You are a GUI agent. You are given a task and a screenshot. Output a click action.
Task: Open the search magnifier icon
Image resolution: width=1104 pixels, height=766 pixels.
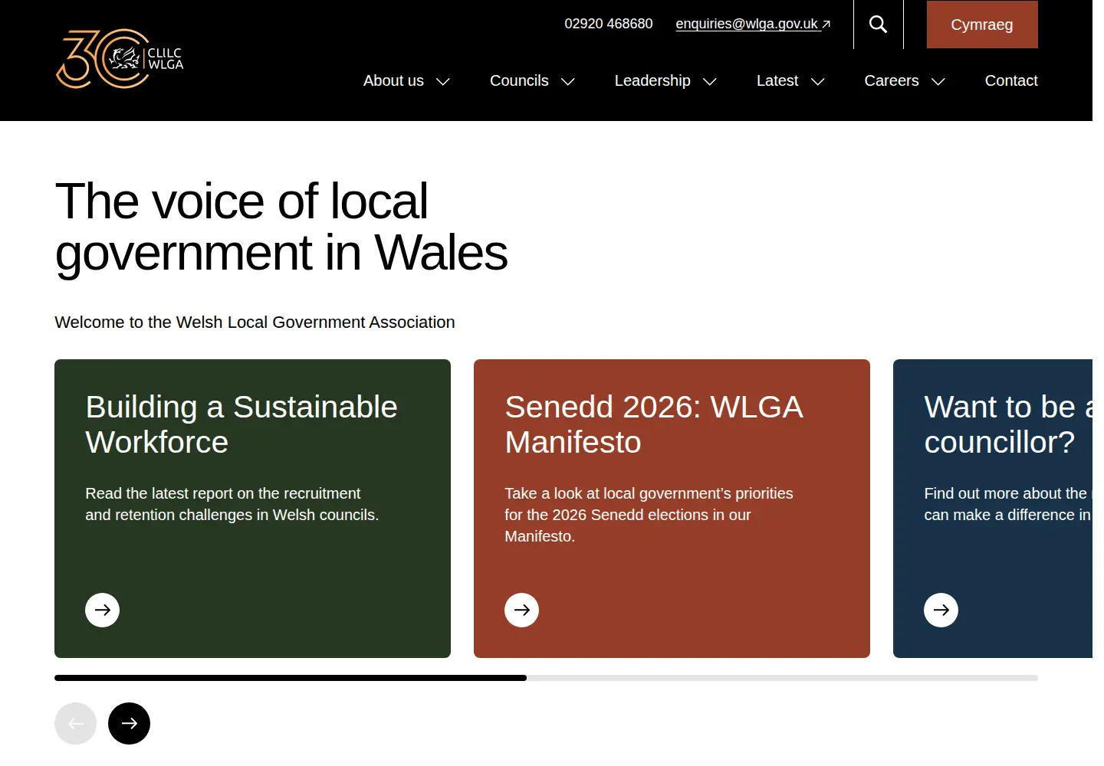tap(878, 25)
